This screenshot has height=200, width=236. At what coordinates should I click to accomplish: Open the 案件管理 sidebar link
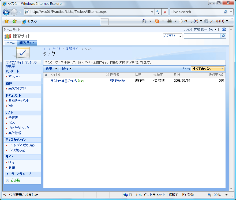pos(15,133)
